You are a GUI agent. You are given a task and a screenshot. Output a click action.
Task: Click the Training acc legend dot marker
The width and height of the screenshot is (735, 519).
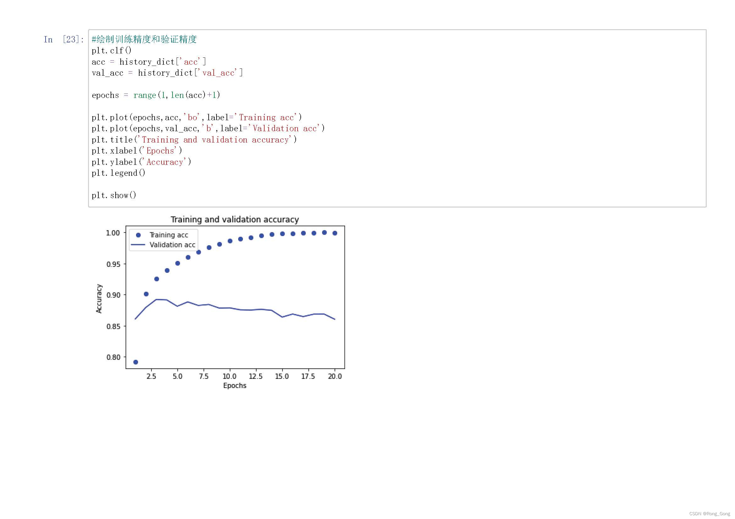[138, 235]
